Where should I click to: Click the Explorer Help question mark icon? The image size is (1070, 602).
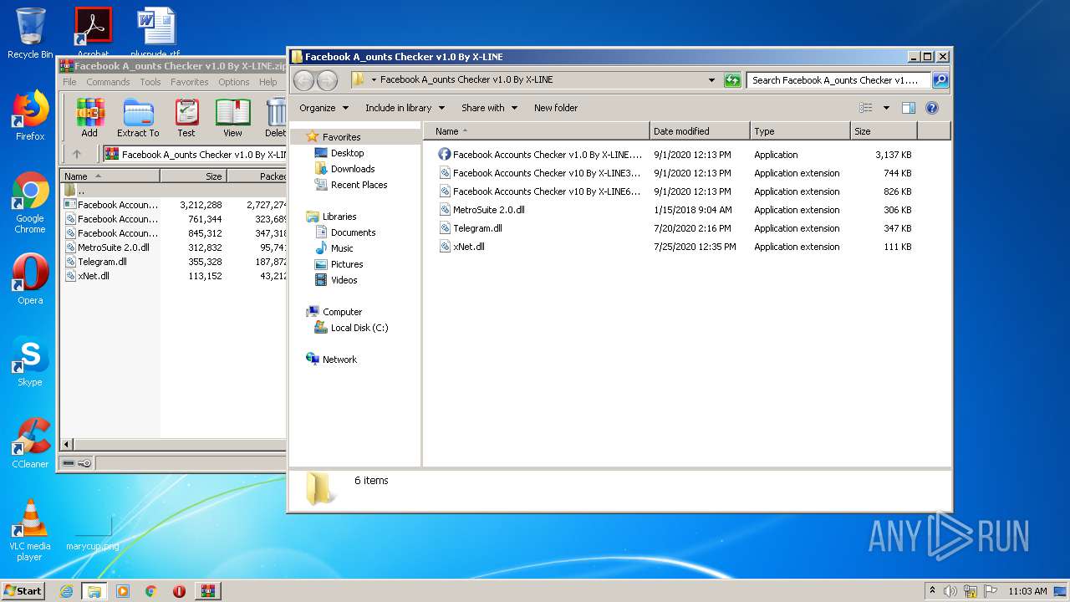pyautogui.click(x=932, y=108)
